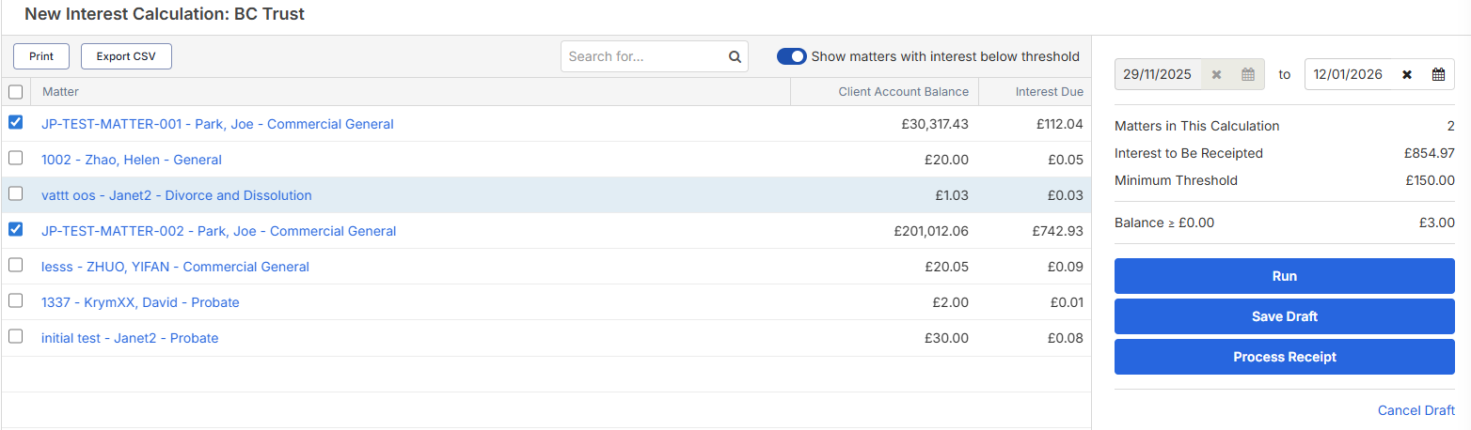Open the end date calendar picker

tap(1438, 74)
